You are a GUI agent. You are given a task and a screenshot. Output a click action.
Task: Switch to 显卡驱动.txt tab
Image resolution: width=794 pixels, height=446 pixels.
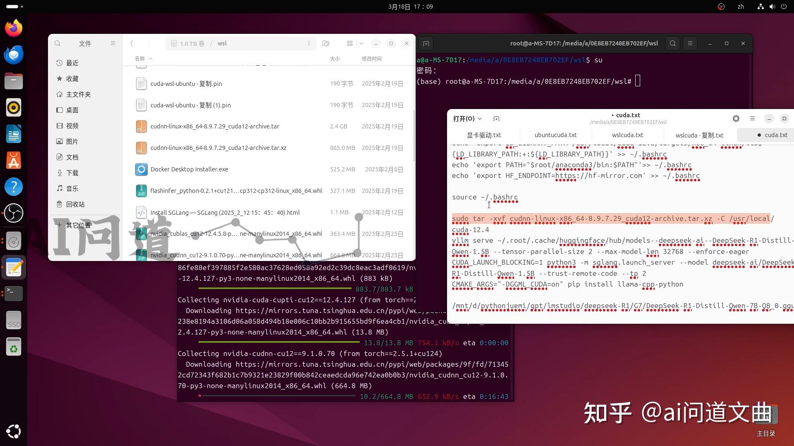[484, 135]
